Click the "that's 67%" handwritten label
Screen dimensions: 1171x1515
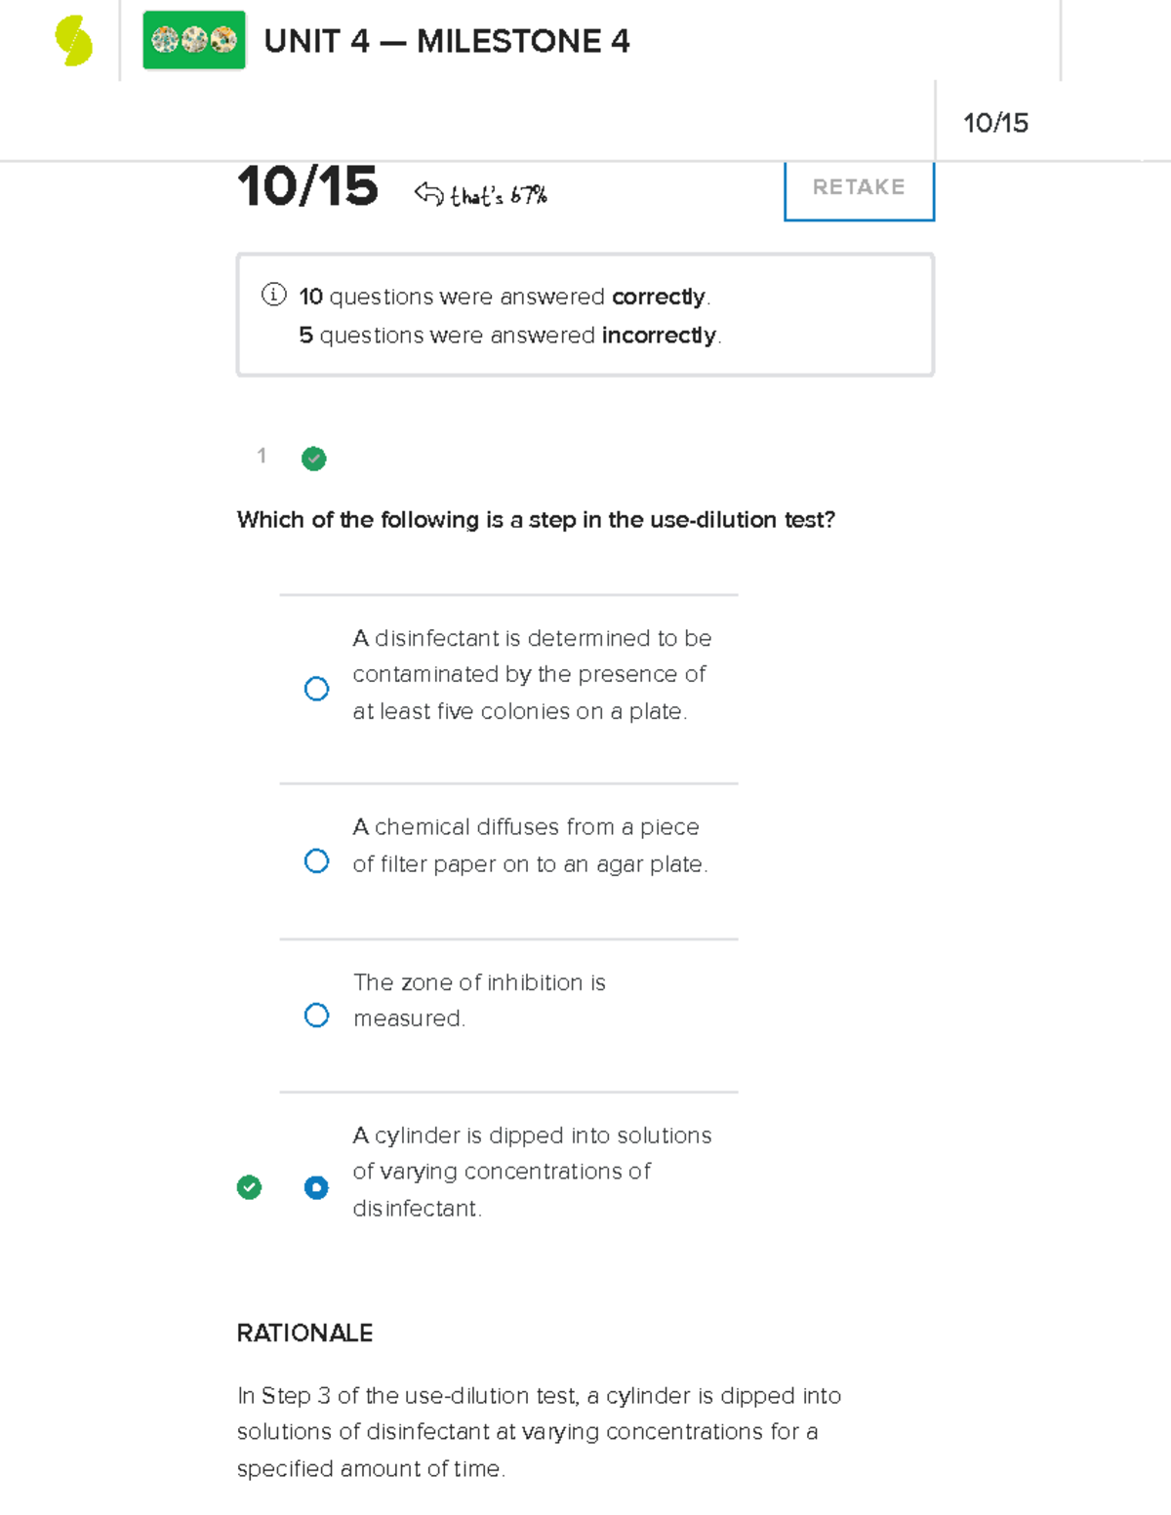tap(499, 195)
